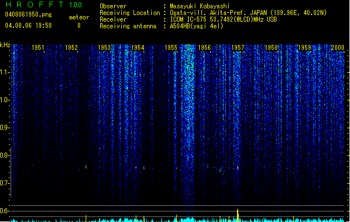Click the 0.6 kHz axis label
Image resolution: width=350 pixels, height=222 pixels.
tap(4, 211)
